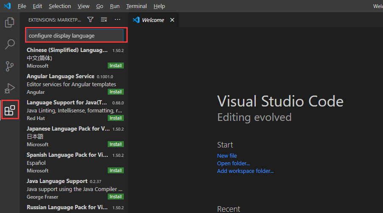Screen dimensions: 383x213
Task: Install Spanish Language Pack
Action: 115,170
